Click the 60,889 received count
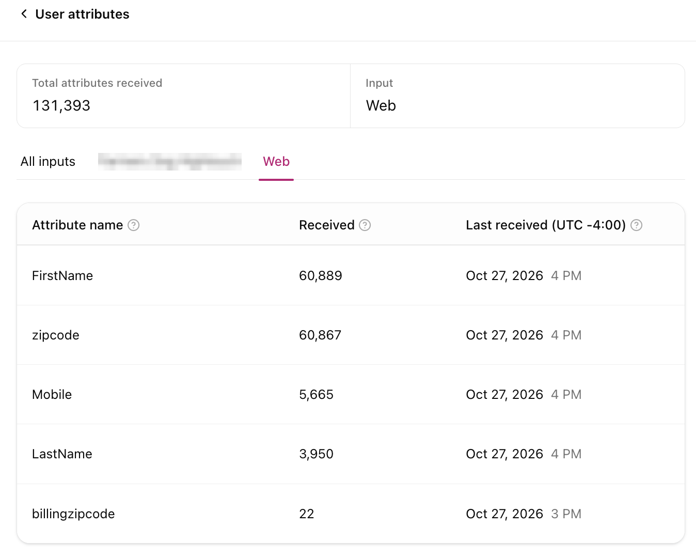 pyautogui.click(x=321, y=276)
